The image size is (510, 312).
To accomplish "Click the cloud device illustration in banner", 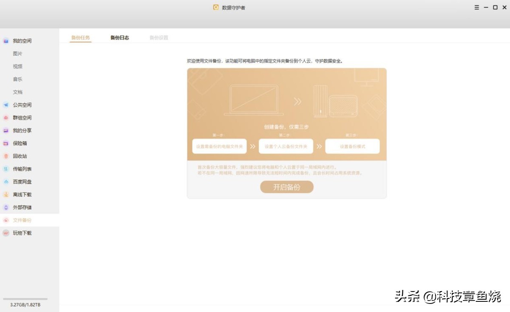I will [335, 101].
